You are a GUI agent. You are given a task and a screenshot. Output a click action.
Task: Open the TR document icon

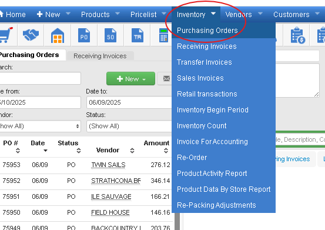138,35
